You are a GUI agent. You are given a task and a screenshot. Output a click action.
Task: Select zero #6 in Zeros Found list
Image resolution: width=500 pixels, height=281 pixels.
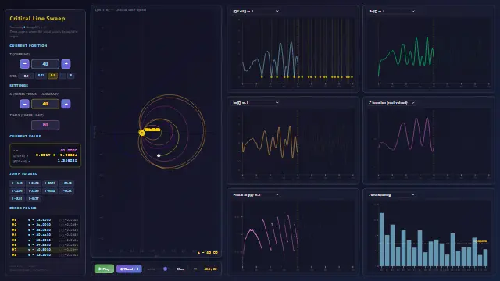click(x=45, y=245)
